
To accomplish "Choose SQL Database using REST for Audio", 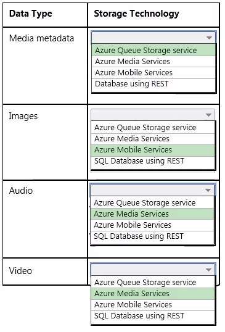I will pos(152,236).
